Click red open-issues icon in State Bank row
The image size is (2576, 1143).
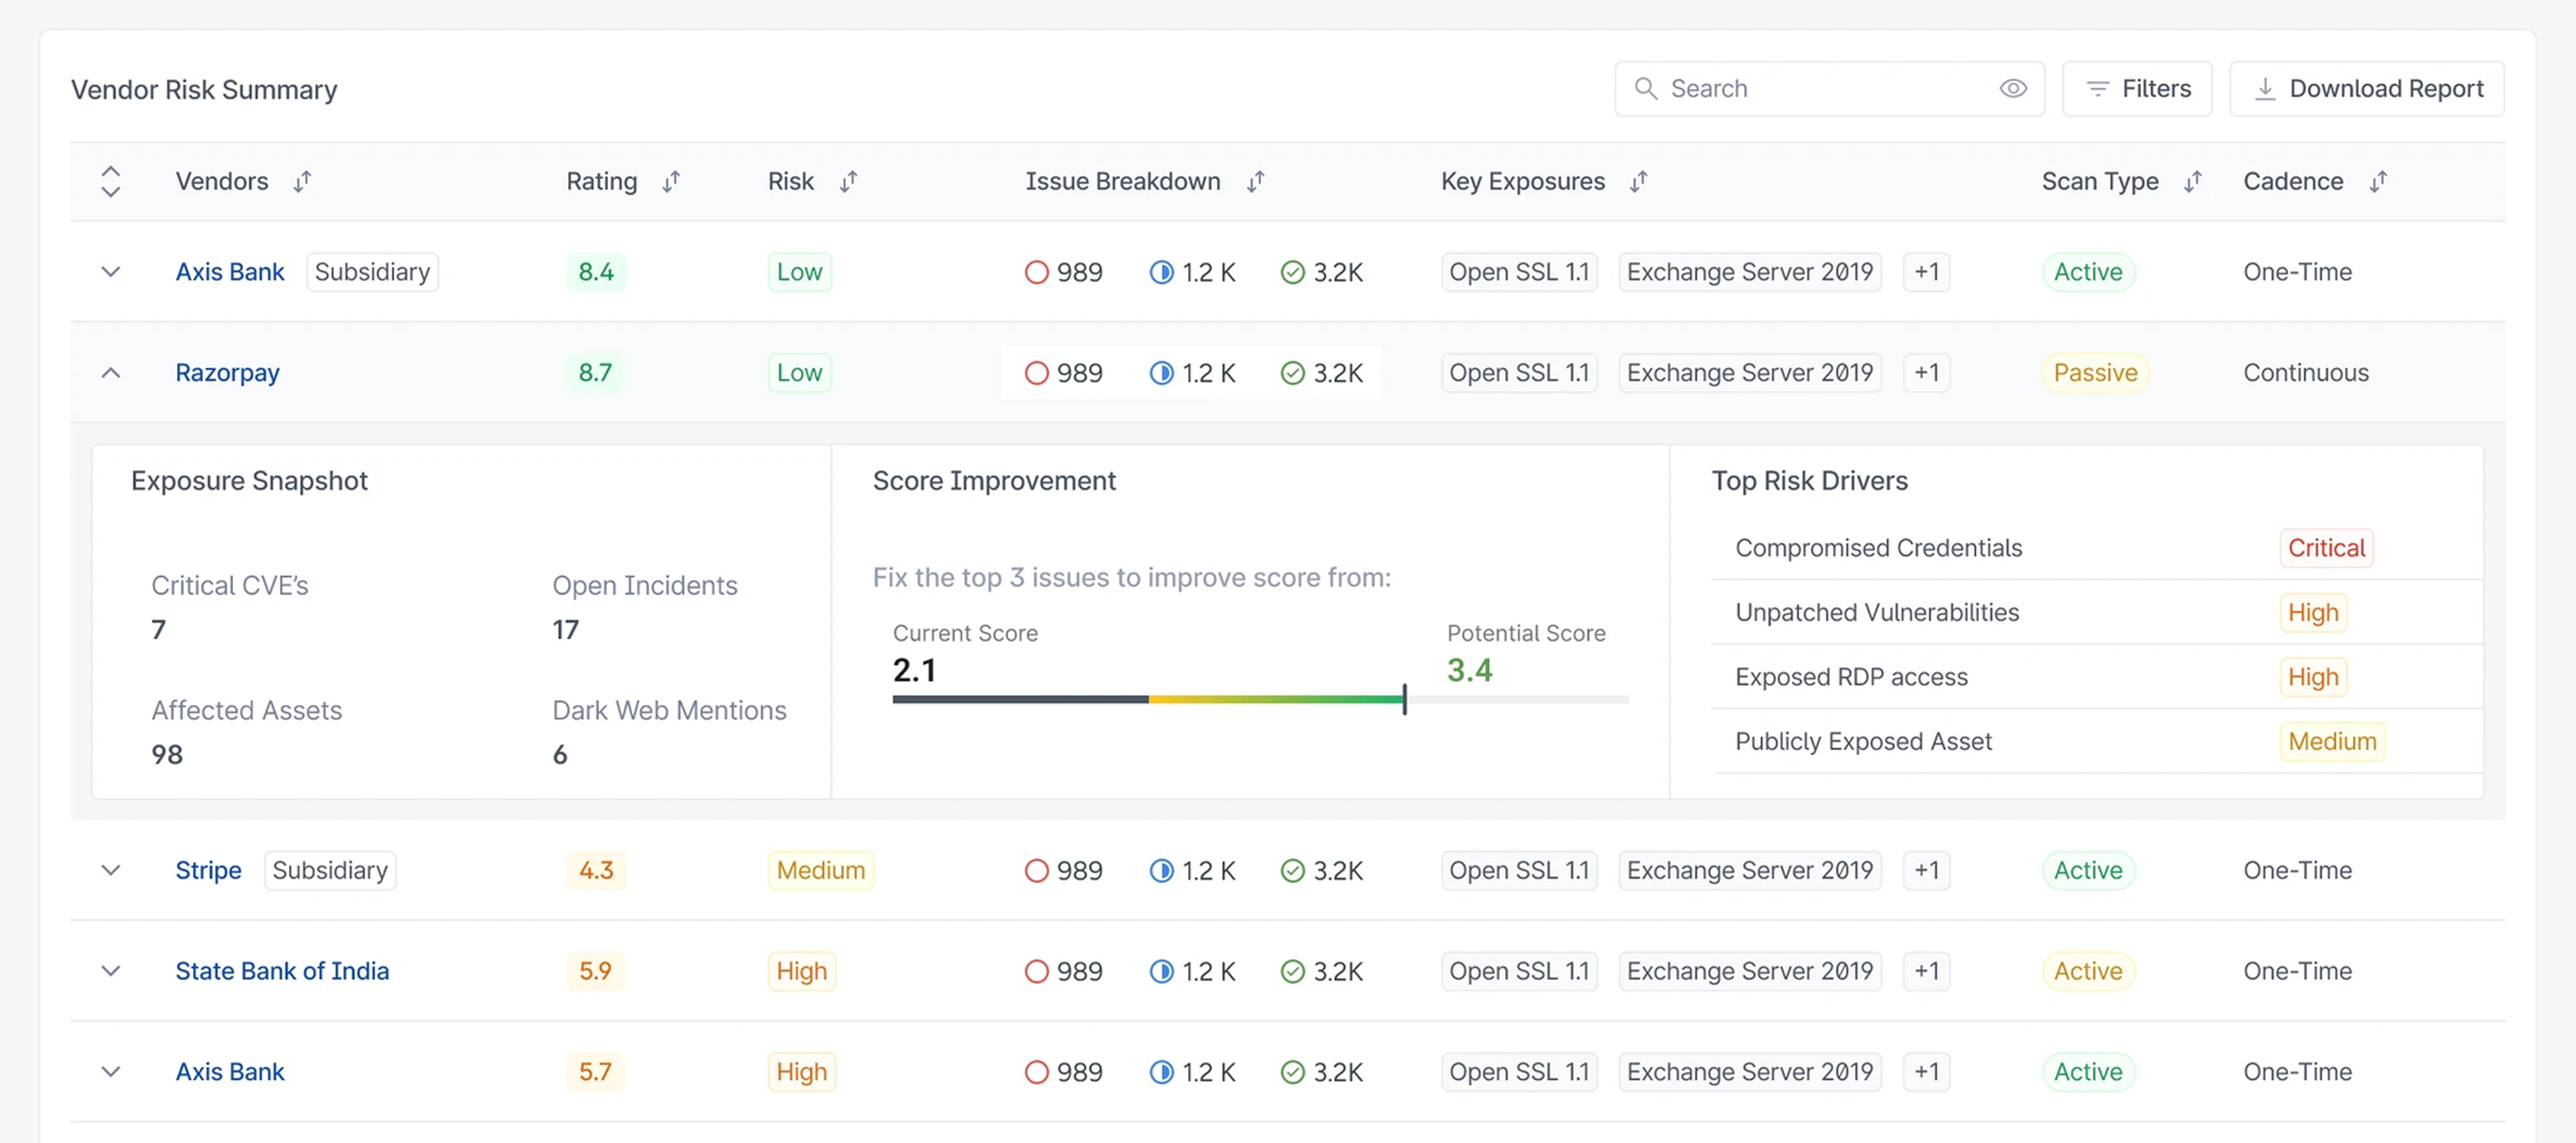point(1036,972)
